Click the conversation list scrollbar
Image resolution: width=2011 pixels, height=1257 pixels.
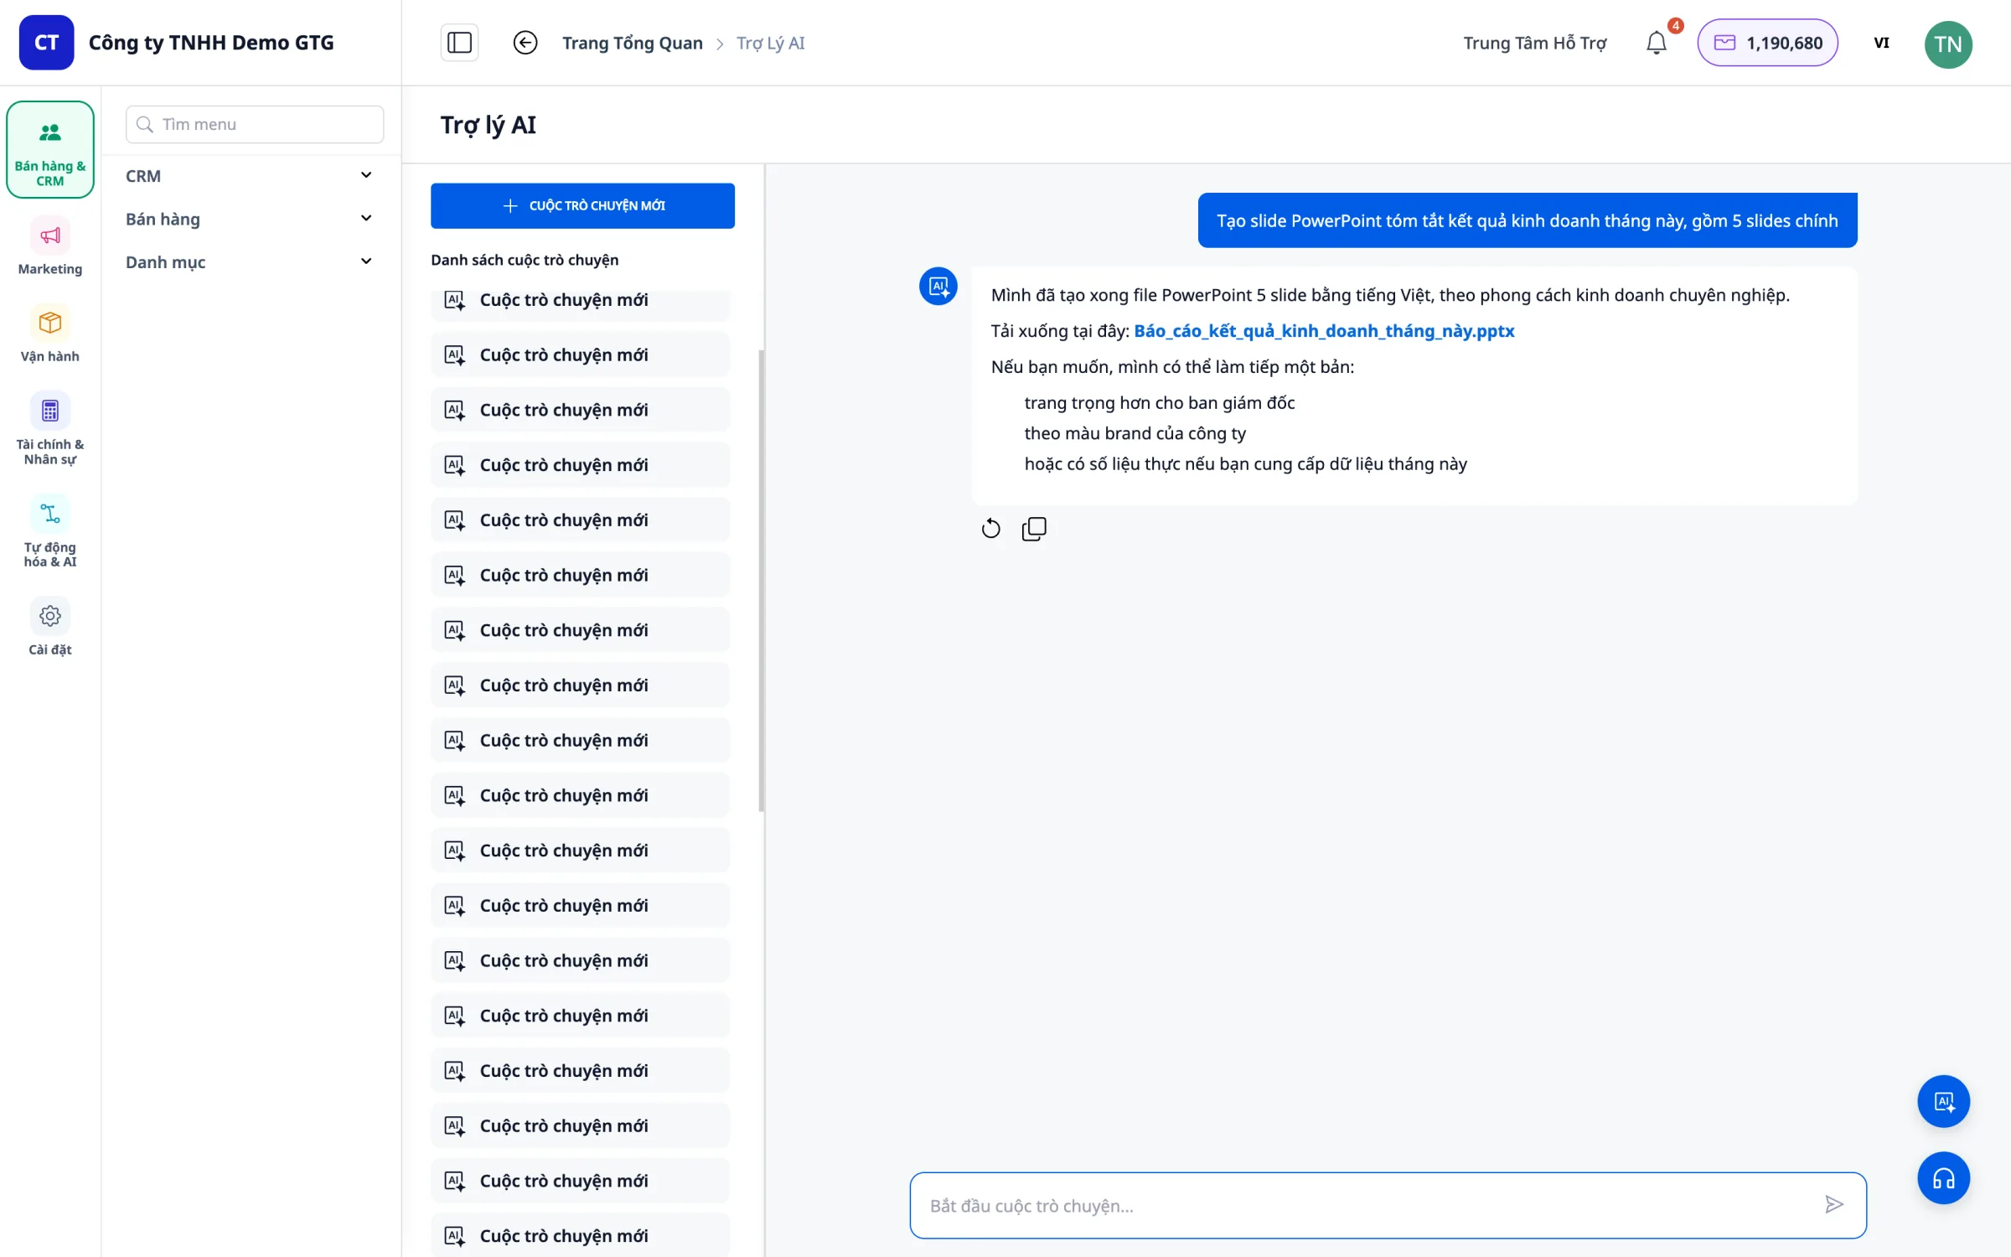(x=761, y=581)
